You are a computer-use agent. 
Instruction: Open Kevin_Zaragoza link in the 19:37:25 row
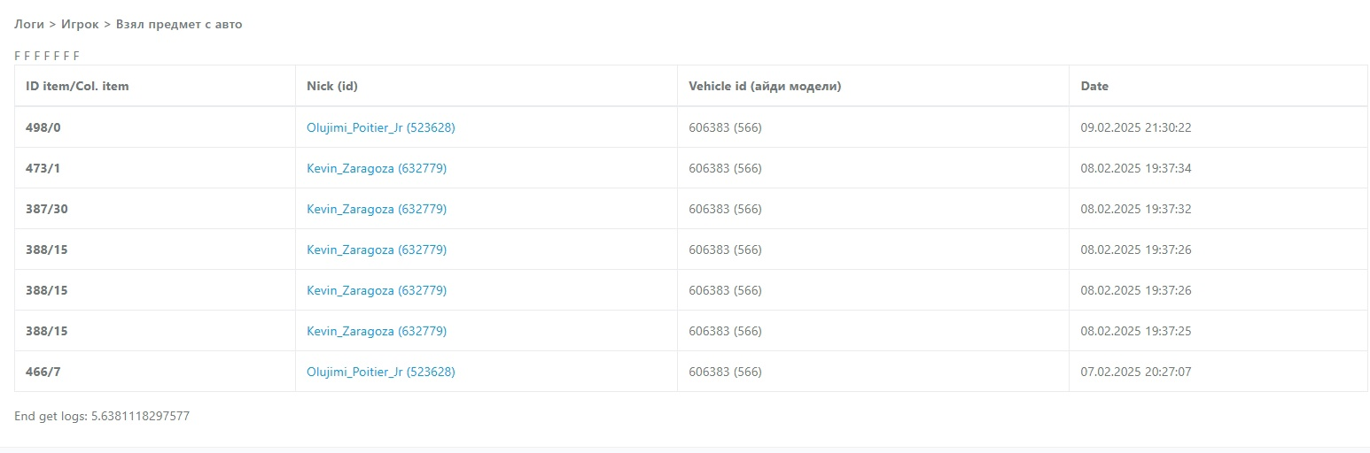(376, 331)
